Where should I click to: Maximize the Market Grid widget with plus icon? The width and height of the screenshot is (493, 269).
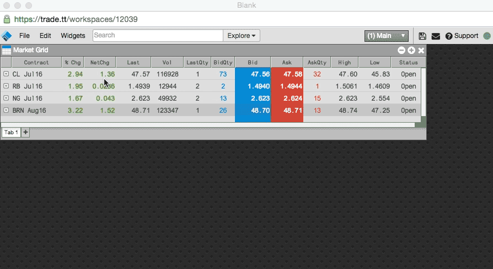(x=411, y=50)
